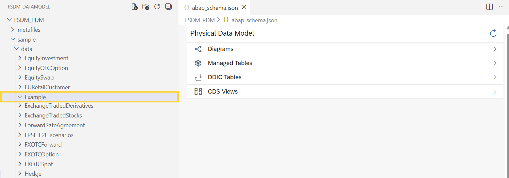The width and height of the screenshot is (509, 178).
Task: Select the EURetailCustomer folder
Action: pos(47,87)
